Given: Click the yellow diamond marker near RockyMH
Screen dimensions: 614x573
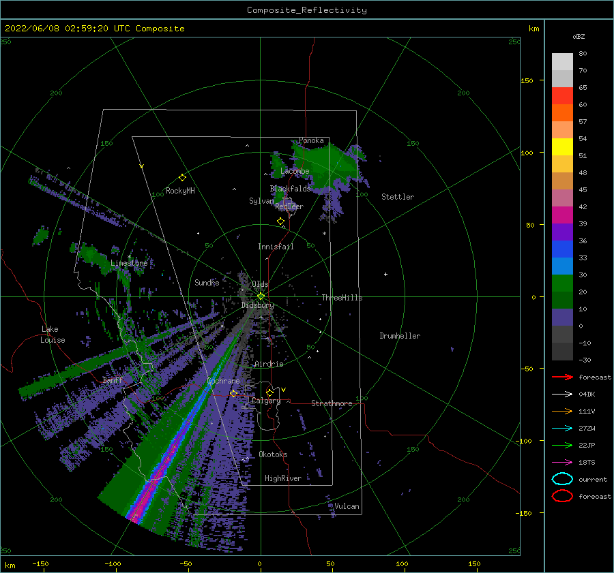Looking at the screenshot, I should tap(182, 178).
